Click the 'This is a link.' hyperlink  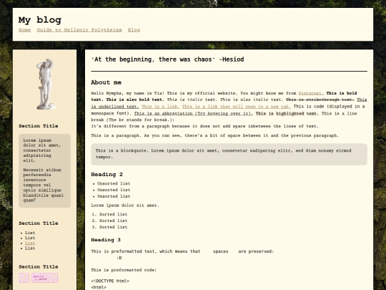161,107
